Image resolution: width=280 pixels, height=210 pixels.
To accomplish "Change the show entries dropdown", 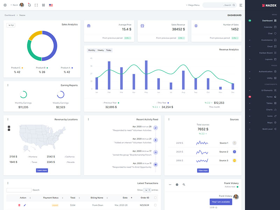I will pos(147,190).
